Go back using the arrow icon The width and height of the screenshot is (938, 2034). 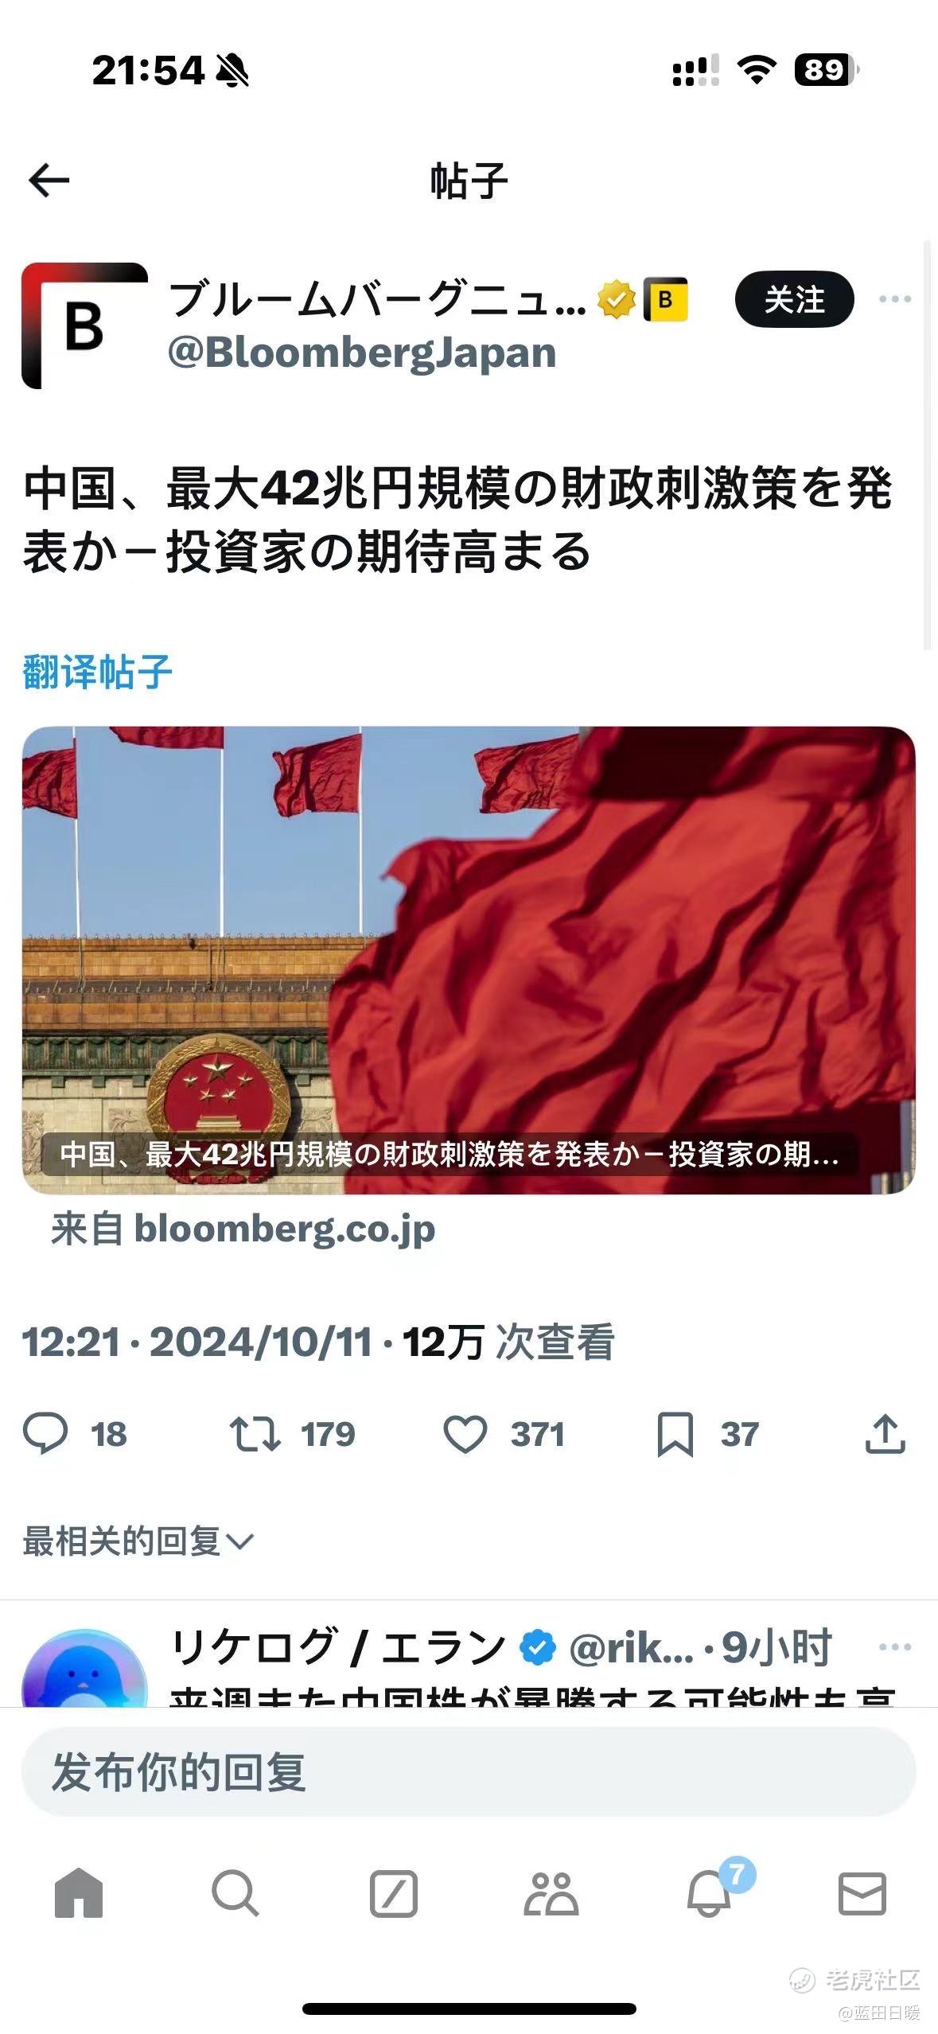pos(49,181)
